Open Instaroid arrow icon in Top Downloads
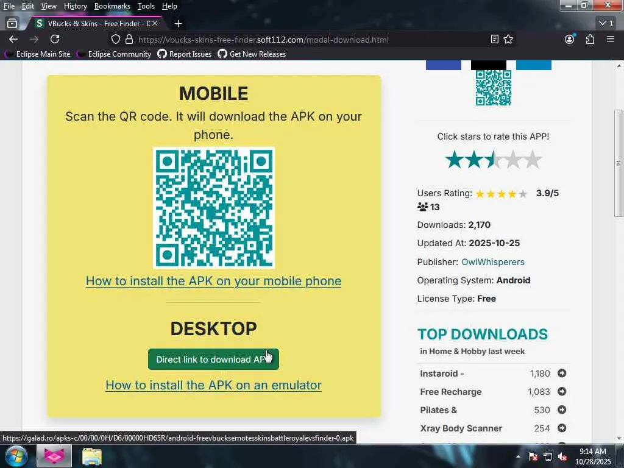 561,374
